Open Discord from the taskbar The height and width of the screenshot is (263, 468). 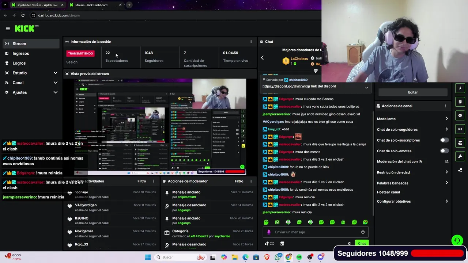pos(321,257)
